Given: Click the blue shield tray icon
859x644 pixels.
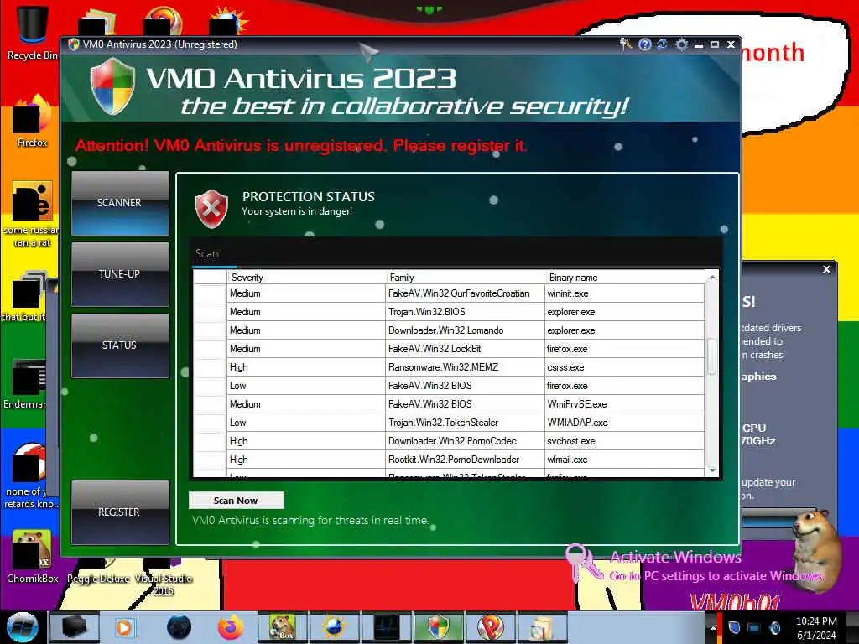Looking at the screenshot, I should coord(735,628).
